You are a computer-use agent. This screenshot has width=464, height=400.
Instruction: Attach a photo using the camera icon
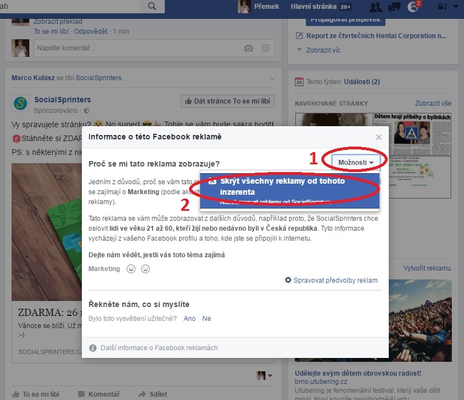(x=248, y=48)
